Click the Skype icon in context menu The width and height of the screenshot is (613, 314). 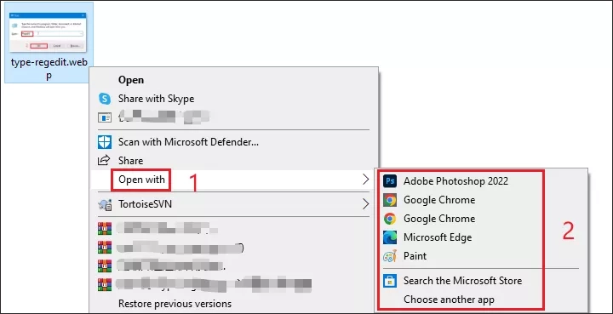coord(105,99)
